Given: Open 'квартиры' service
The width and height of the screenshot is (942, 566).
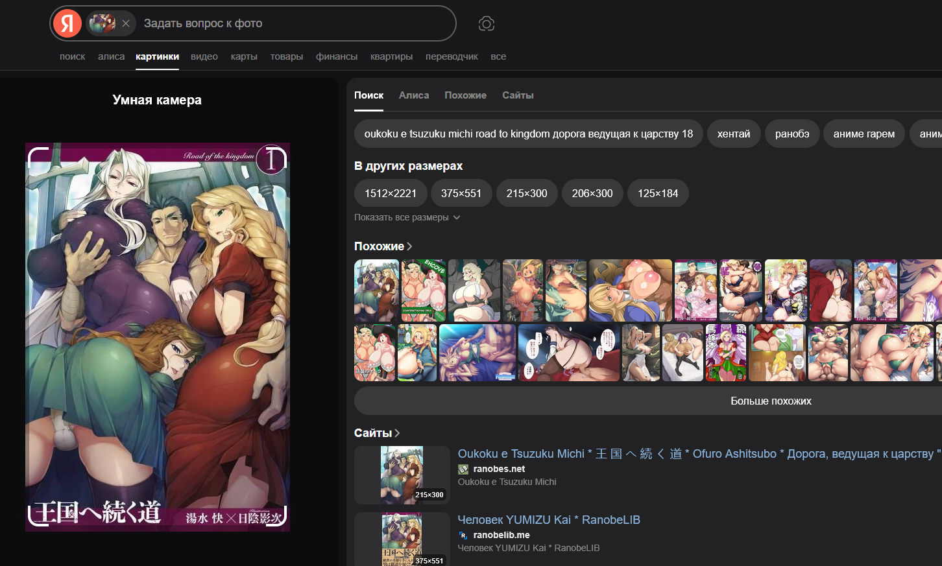Looking at the screenshot, I should click(391, 56).
